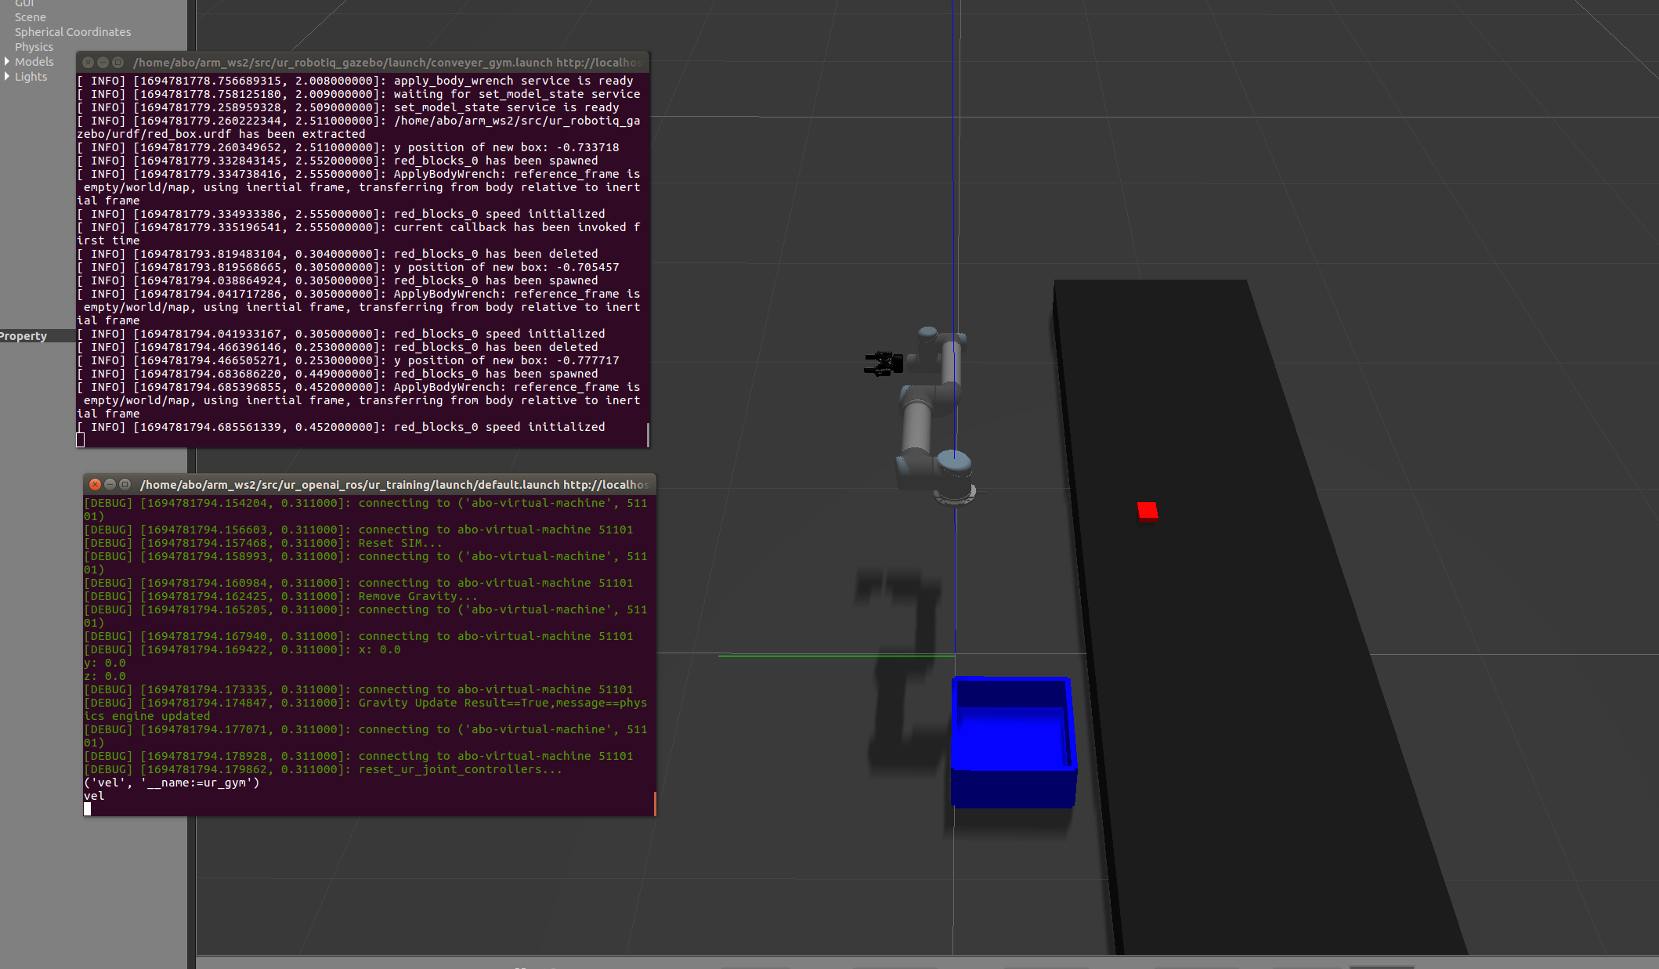Minimize the default.launch terminal window
This screenshot has width=1659, height=969.
(x=110, y=484)
